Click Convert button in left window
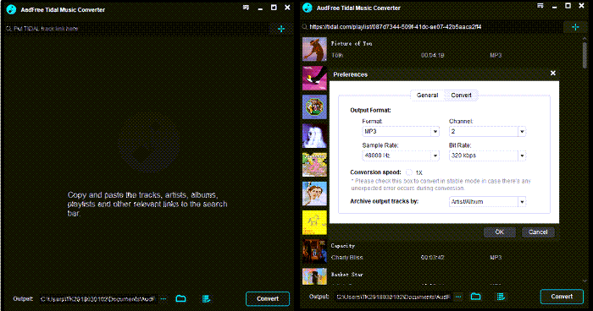Viewport: 593px width, 311px height. (x=268, y=298)
